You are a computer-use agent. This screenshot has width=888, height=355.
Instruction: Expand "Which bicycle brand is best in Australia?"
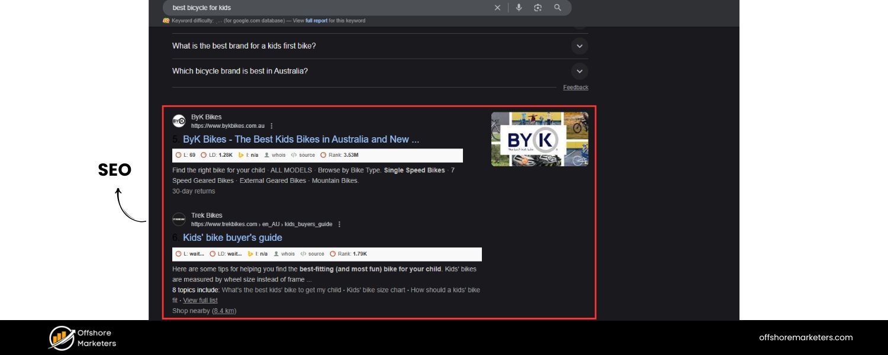pyautogui.click(x=580, y=71)
